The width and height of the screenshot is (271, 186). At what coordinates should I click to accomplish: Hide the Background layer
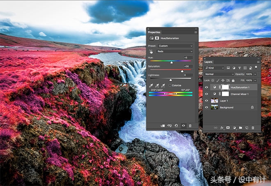click(x=207, y=107)
